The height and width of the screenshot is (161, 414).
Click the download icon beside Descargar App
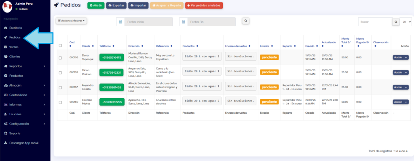point(6,143)
